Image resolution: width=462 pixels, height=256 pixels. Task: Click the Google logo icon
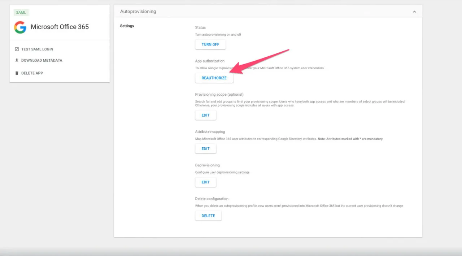(20, 27)
